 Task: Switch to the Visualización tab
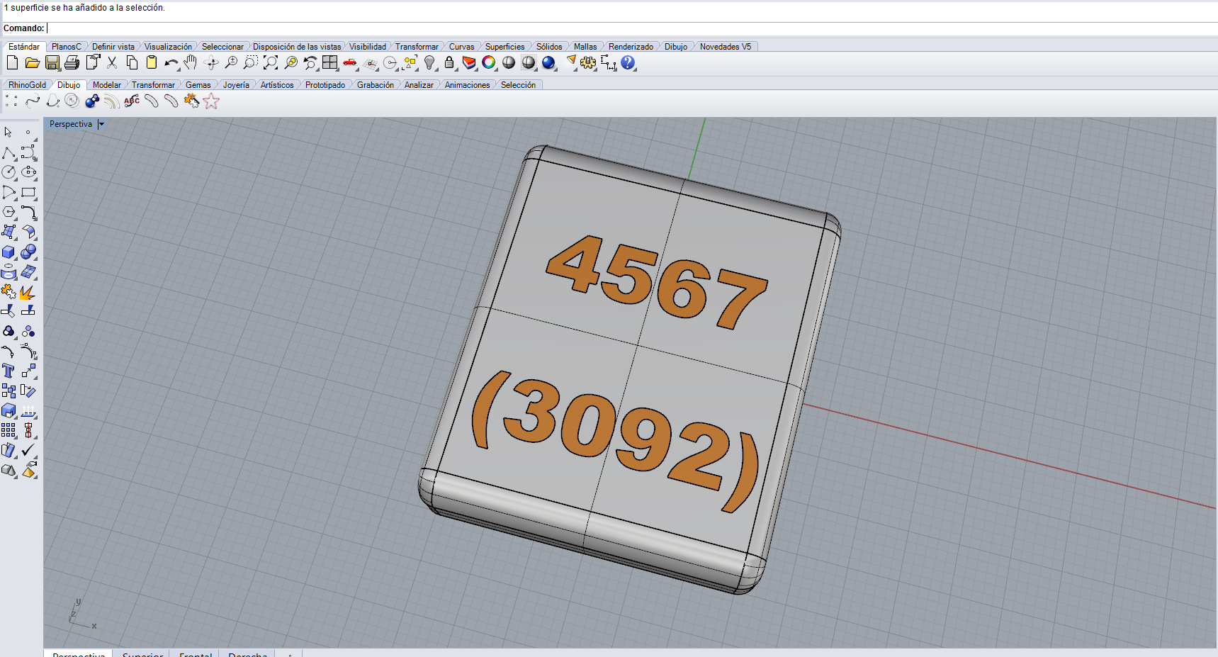pos(168,47)
